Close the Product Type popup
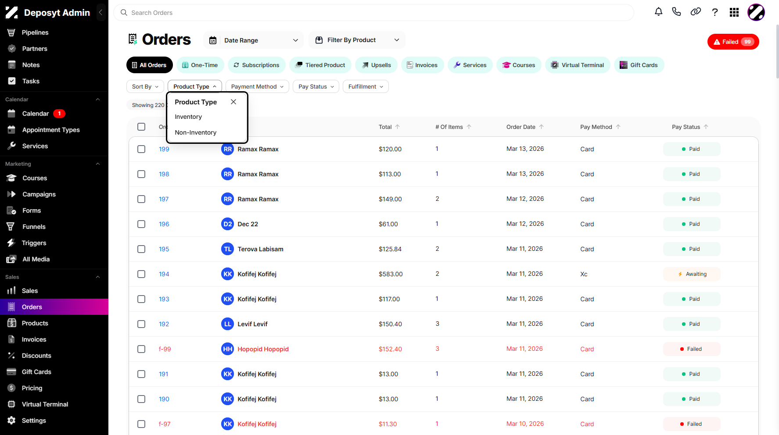Screen dimensions: 779x435 (233, 102)
